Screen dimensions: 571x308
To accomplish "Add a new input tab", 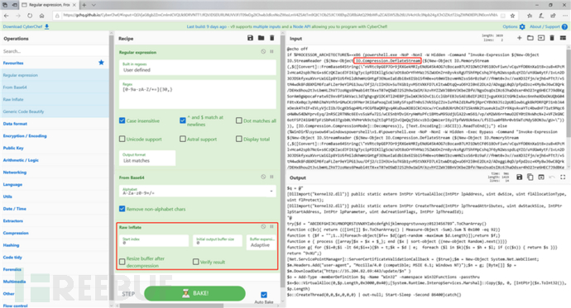I will coord(520,38).
